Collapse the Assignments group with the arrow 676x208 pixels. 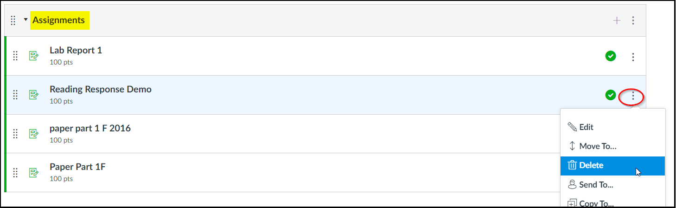tap(26, 20)
